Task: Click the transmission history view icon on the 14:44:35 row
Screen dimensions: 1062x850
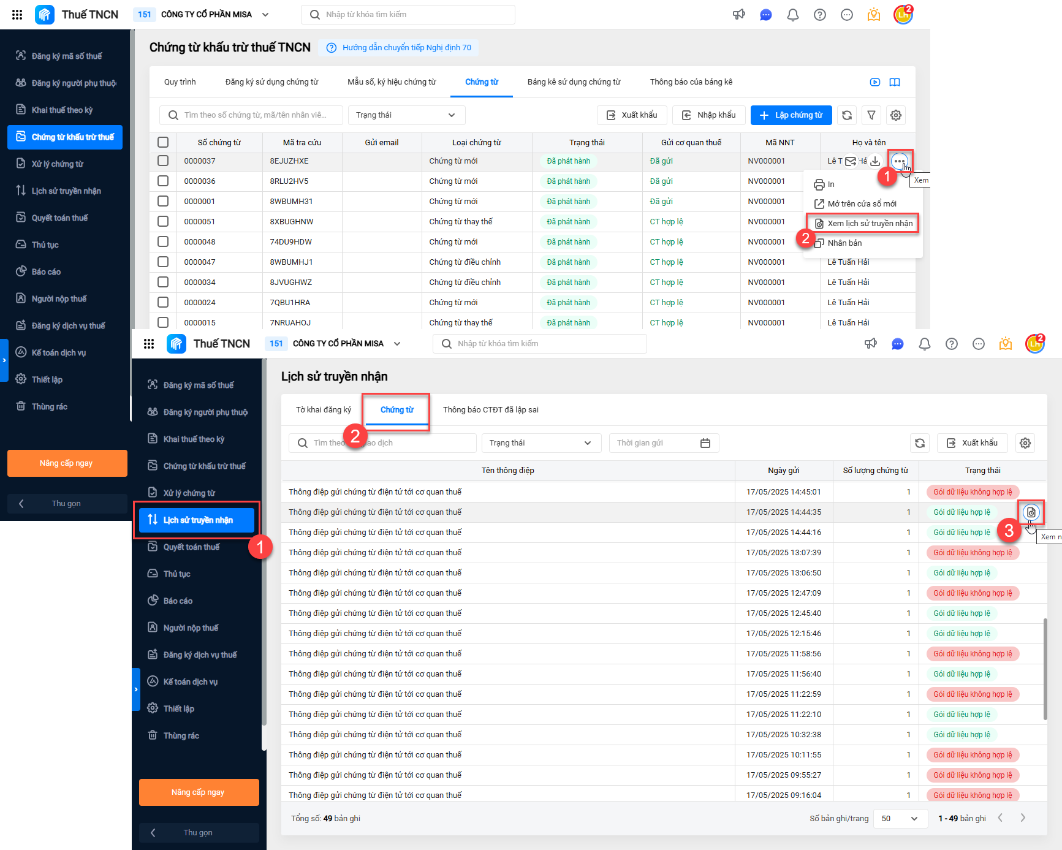Action: pyautogui.click(x=1031, y=512)
